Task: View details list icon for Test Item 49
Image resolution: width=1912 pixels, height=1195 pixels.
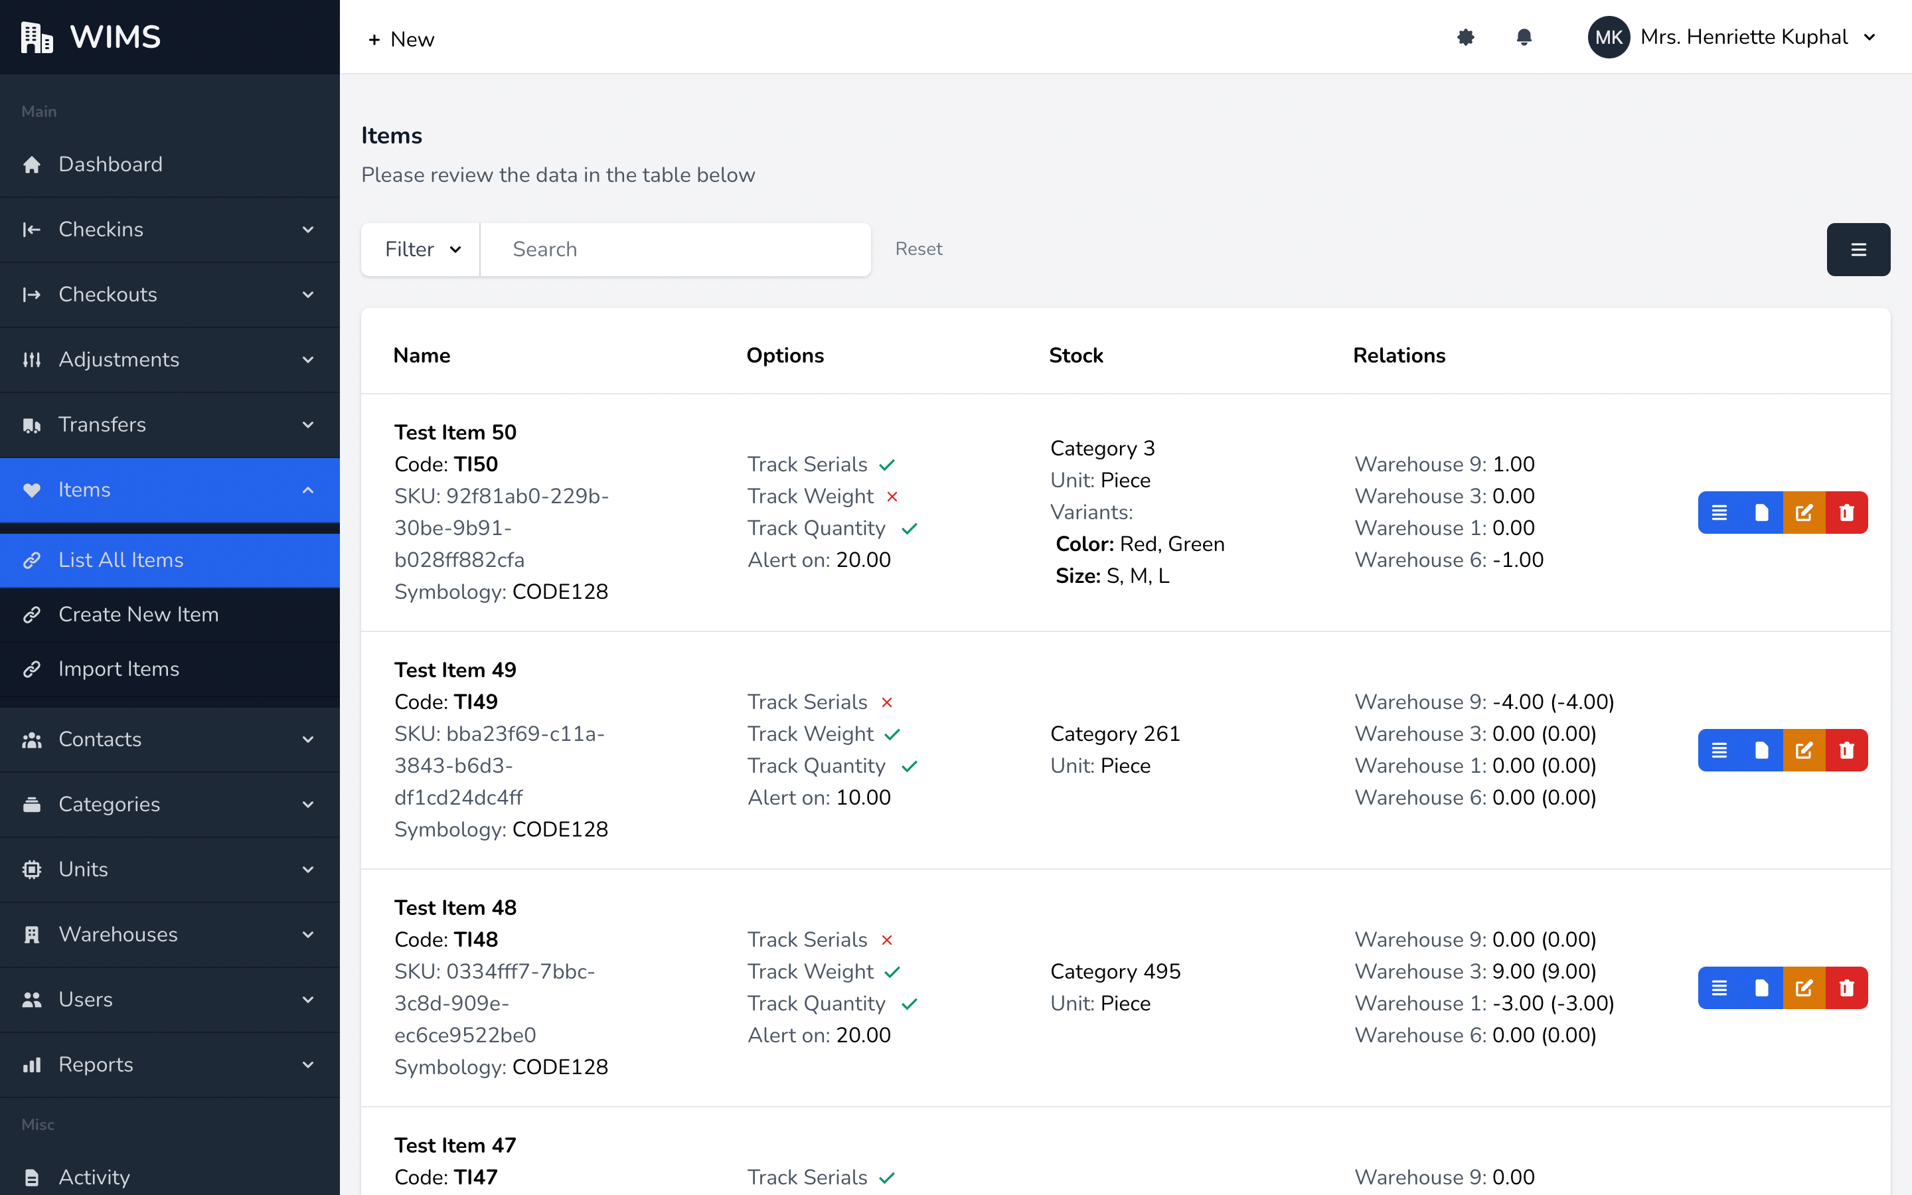Action: click(1719, 750)
